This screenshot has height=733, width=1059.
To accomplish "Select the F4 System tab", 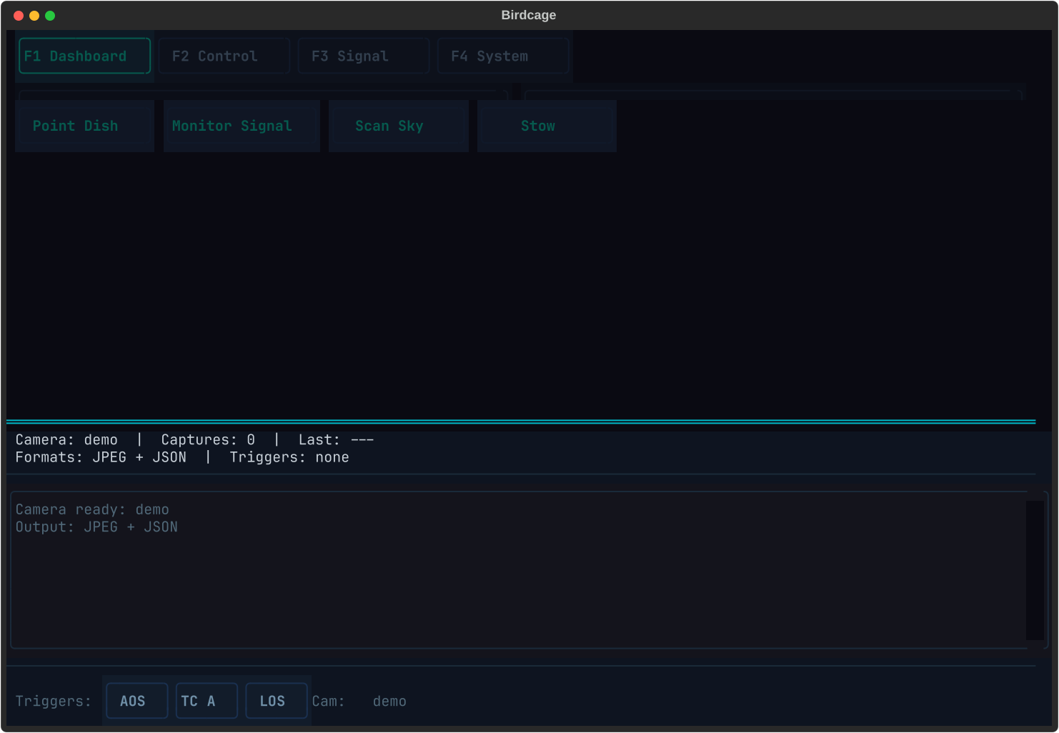I will tap(503, 56).
